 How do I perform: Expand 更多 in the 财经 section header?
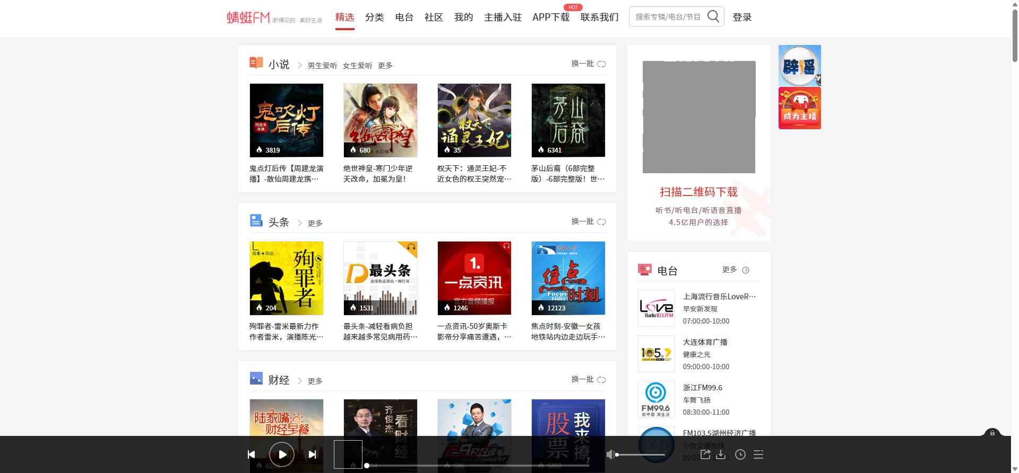coord(315,381)
